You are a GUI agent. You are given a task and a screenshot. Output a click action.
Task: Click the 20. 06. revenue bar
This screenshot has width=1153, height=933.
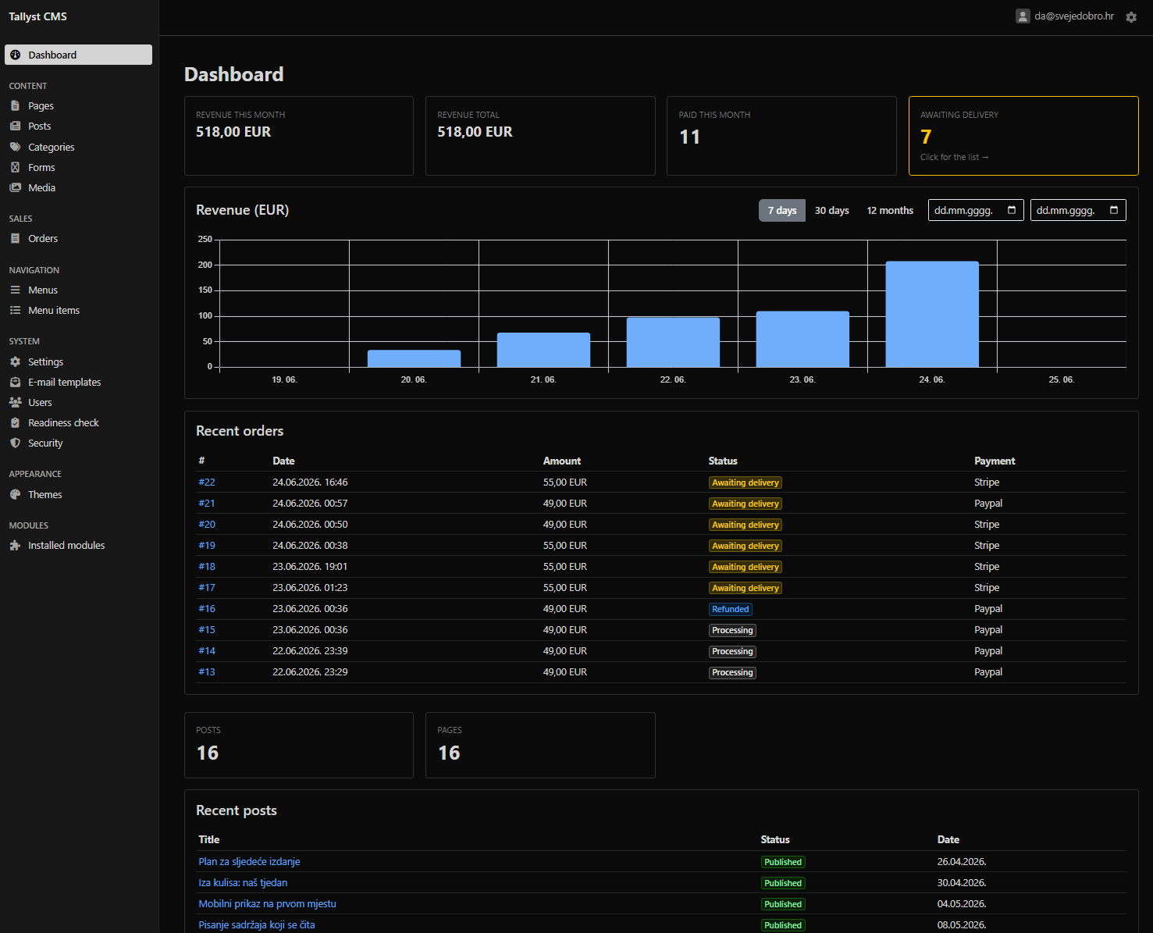[x=414, y=358]
